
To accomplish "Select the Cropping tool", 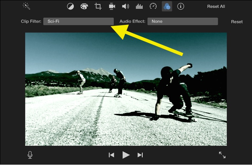I will (x=98, y=7).
